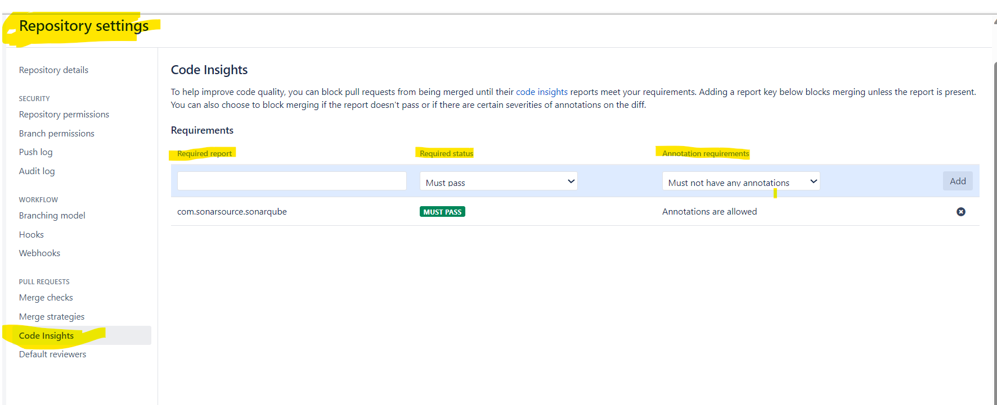Navigate to Webhooks settings
This screenshot has width=997, height=405.
(x=39, y=253)
